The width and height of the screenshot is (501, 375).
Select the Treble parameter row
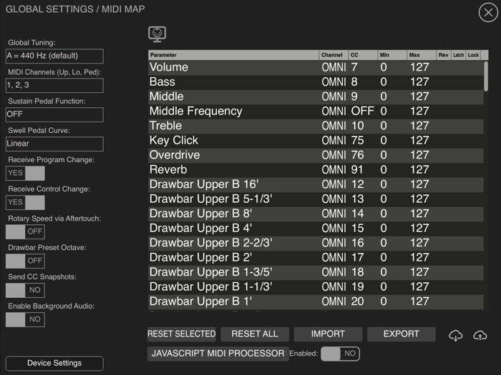click(316, 126)
